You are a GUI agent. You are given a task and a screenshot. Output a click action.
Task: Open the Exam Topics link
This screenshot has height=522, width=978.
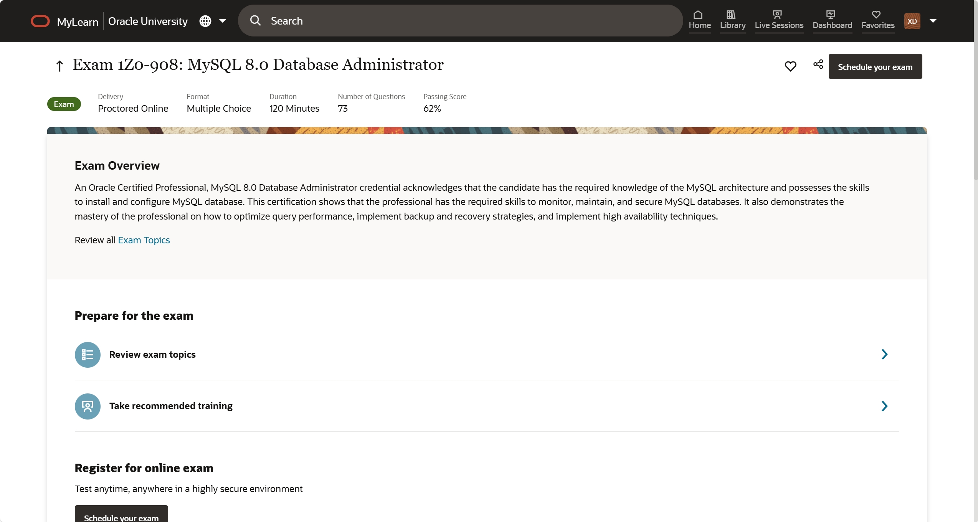click(144, 240)
